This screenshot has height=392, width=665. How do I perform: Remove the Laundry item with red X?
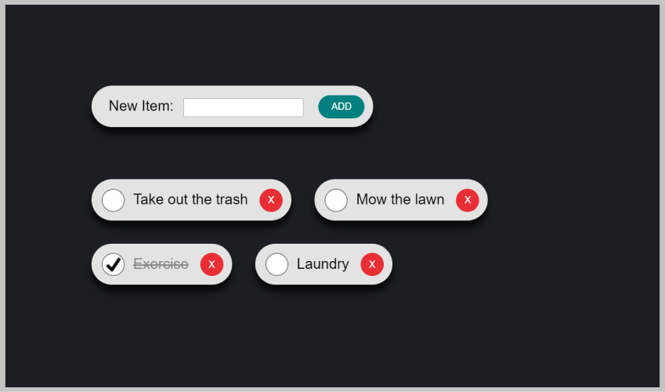[x=372, y=264]
